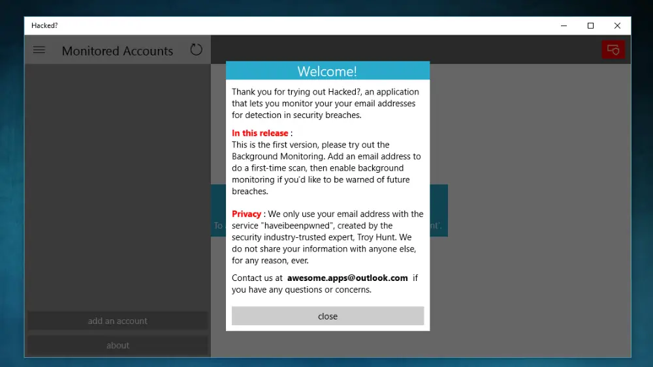653x367 pixels.
Task: Click the awesome.apps@outlook.com contact email
Action: [x=347, y=278]
